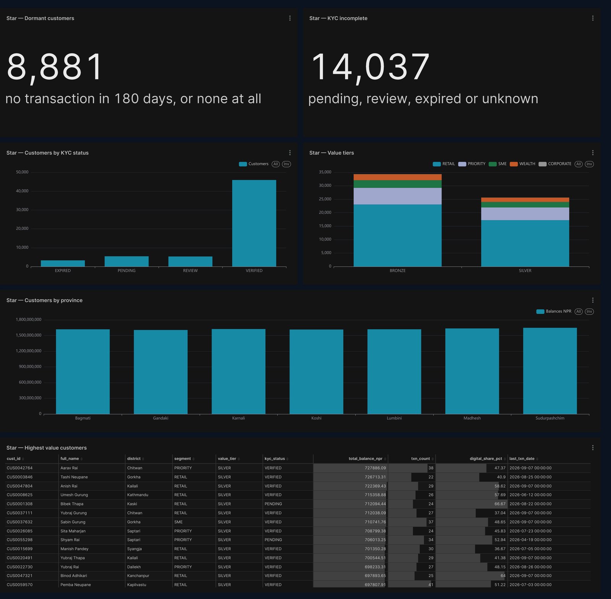Sort table by kyc_status column arrow
Screen dimensions: 611x599
(288, 459)
